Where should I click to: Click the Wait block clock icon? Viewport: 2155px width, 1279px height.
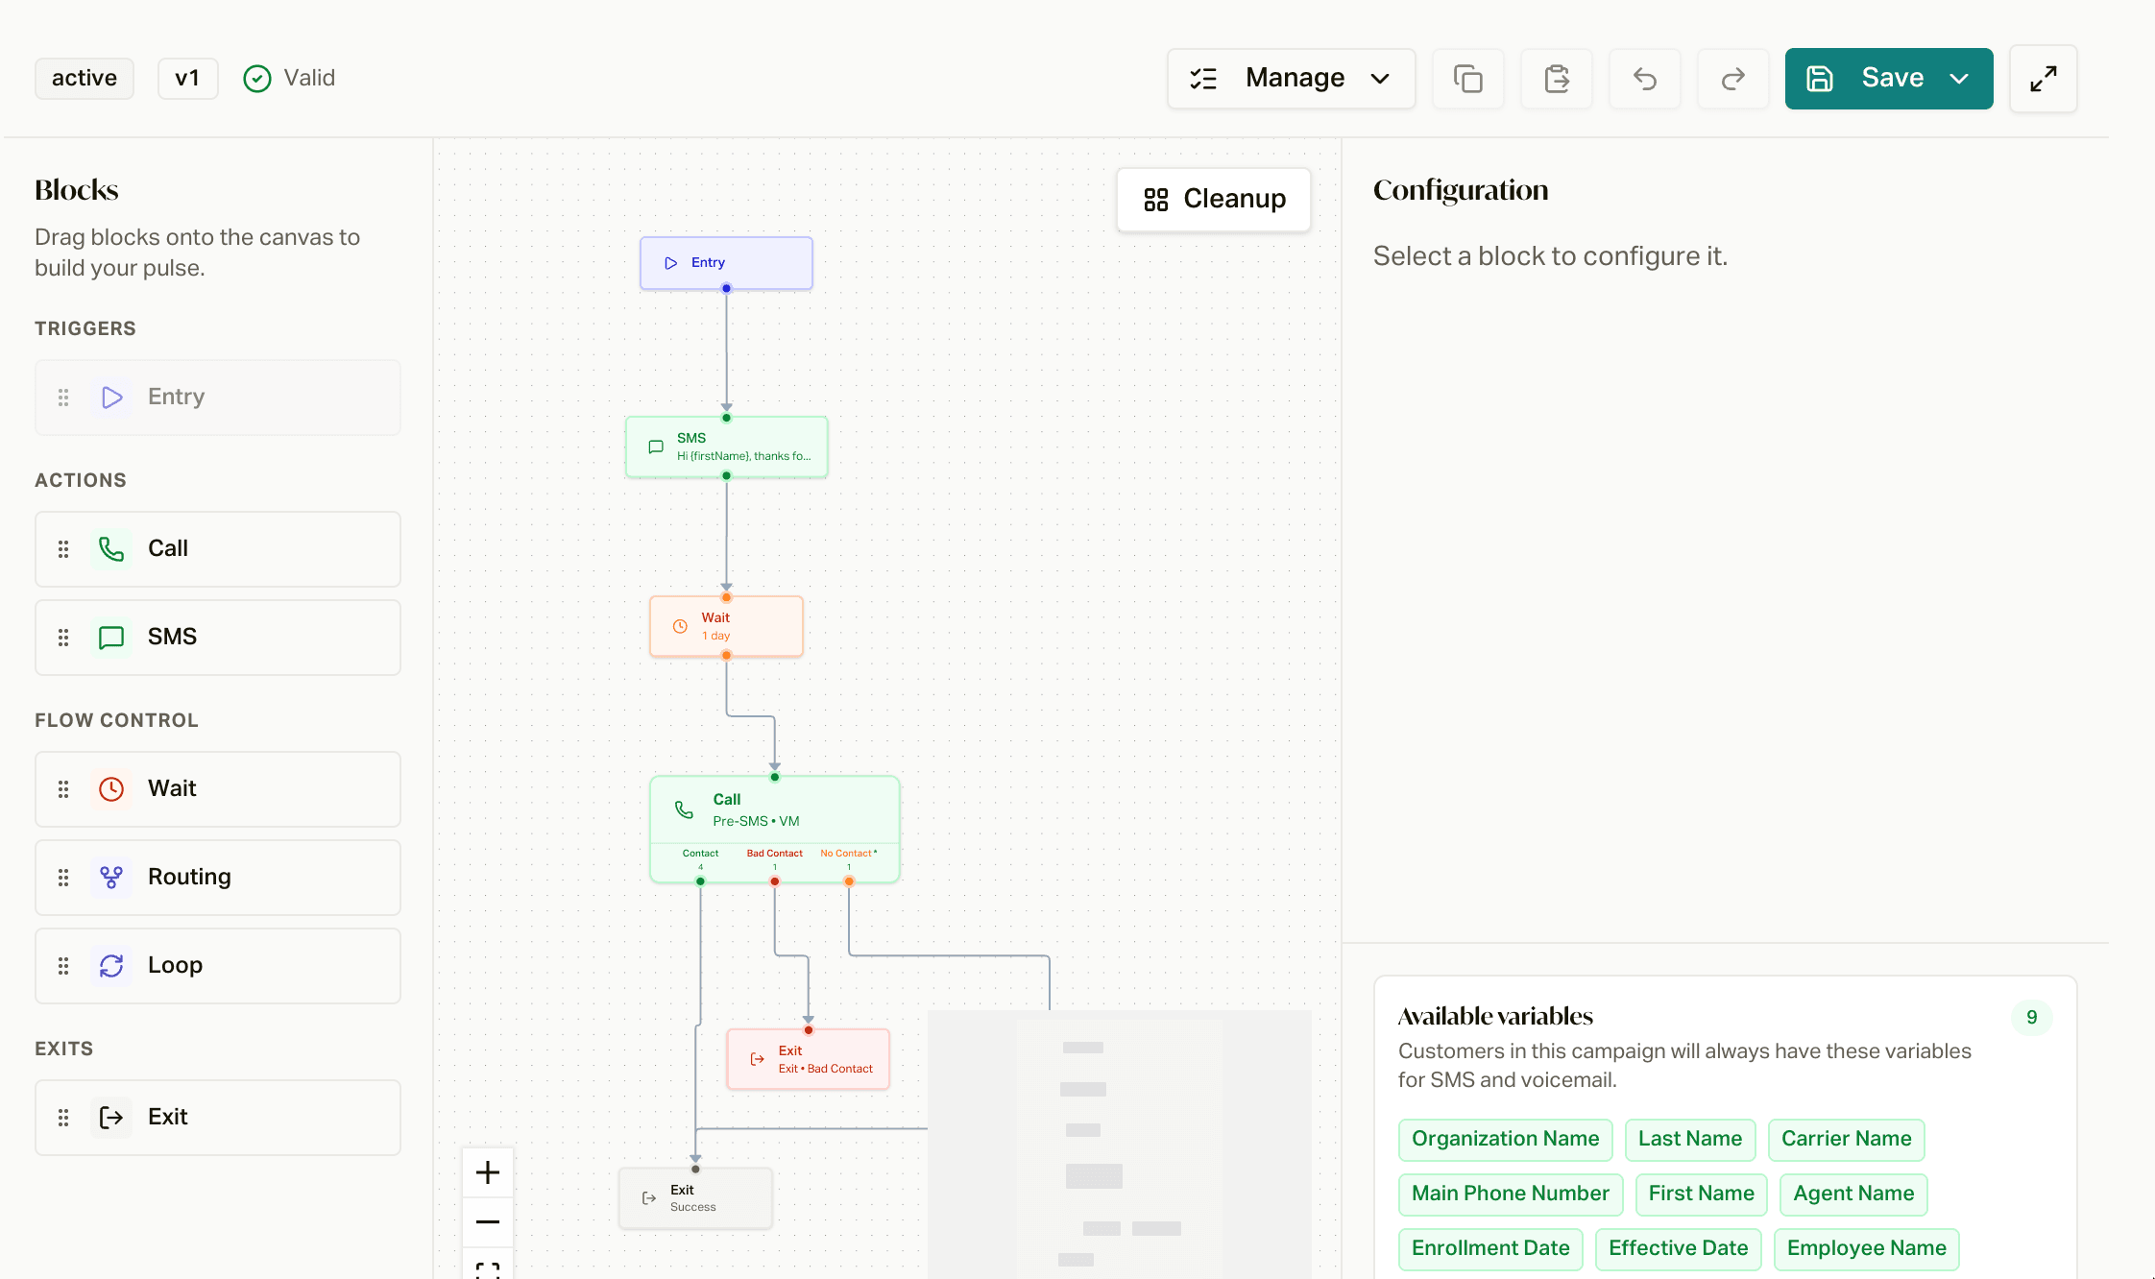click(111, 788)
